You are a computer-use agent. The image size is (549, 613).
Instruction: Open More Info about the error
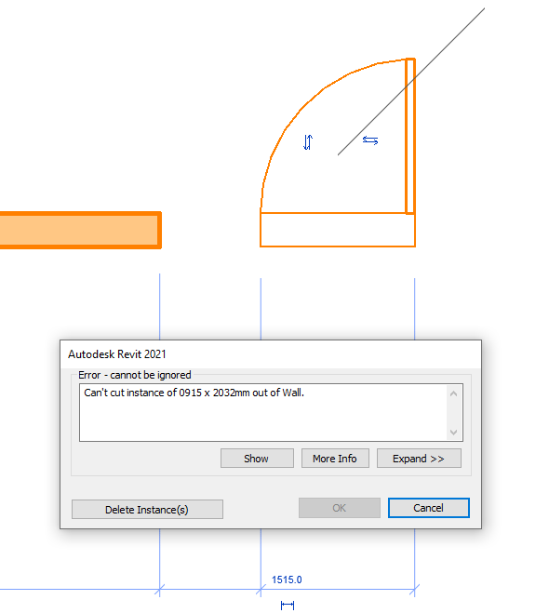pyautogui.click(x=335, y=459)
